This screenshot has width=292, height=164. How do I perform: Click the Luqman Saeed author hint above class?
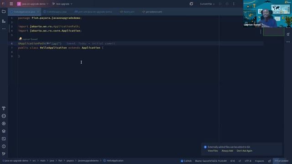(x=30, y=39)
